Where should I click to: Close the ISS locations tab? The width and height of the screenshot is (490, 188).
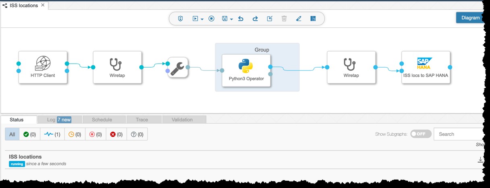43,5
